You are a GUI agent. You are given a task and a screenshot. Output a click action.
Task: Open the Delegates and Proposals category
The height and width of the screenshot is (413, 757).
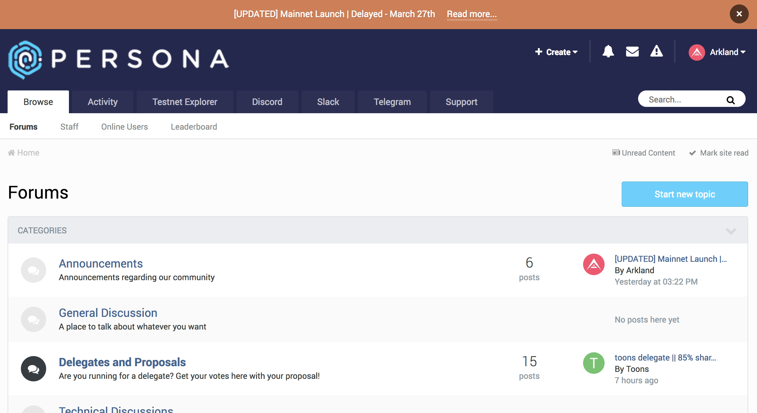click(122, 362)
